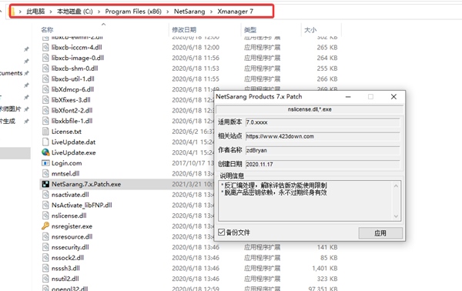462x291 pixels.
Task: Click the libxkbfile-1.dll file icon
Action: click(x=45, y=121)
